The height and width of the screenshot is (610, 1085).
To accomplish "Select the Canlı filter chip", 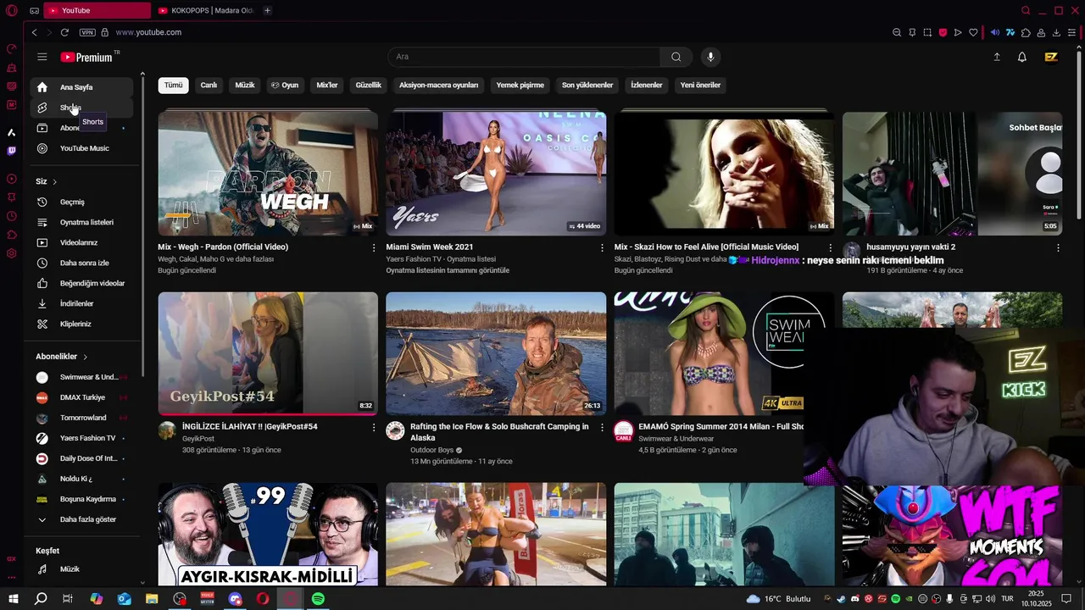I will pos(209,85).
